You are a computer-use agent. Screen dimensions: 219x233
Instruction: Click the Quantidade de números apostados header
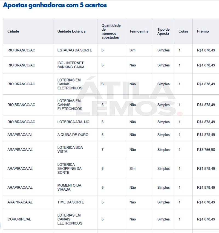point(111,31)
